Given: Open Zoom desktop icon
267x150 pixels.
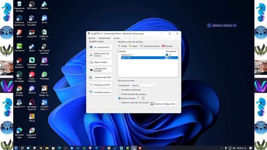Looking at the screenshot, I should click(x=44, y=19).
